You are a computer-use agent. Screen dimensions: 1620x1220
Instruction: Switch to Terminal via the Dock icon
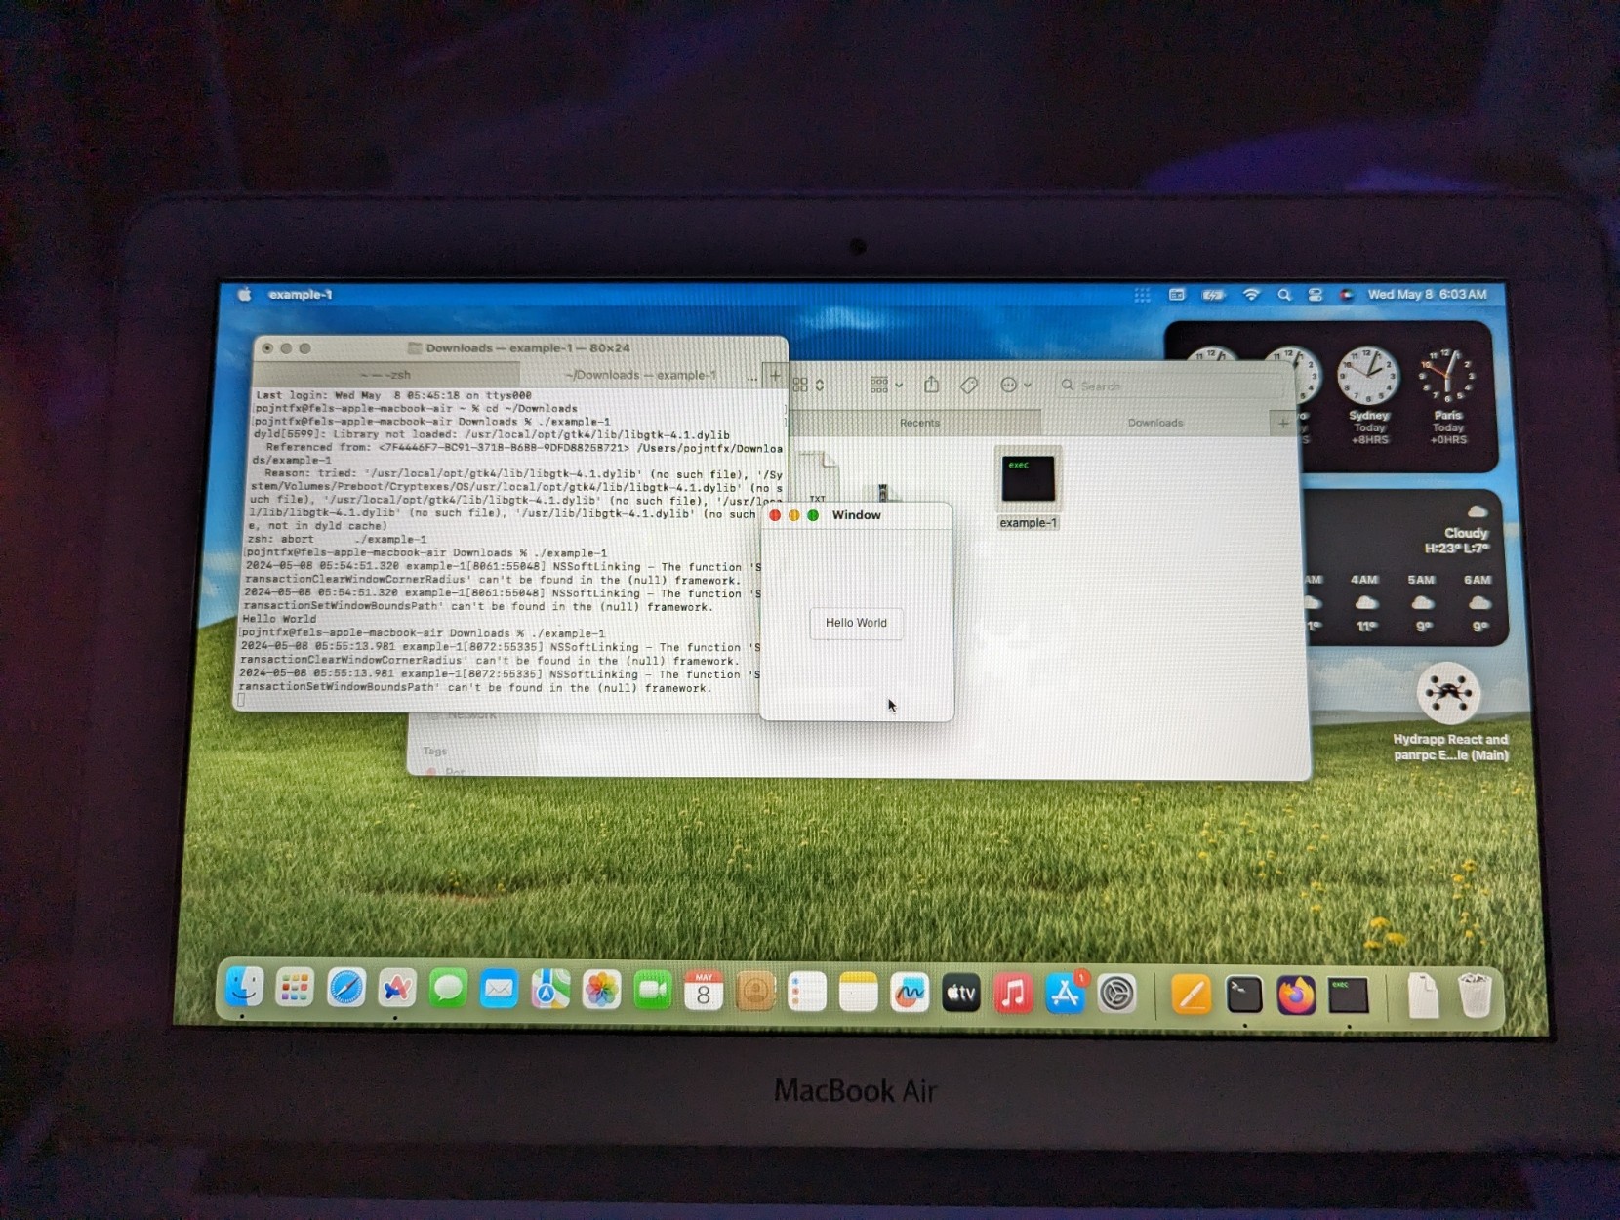pos(1244,996)
